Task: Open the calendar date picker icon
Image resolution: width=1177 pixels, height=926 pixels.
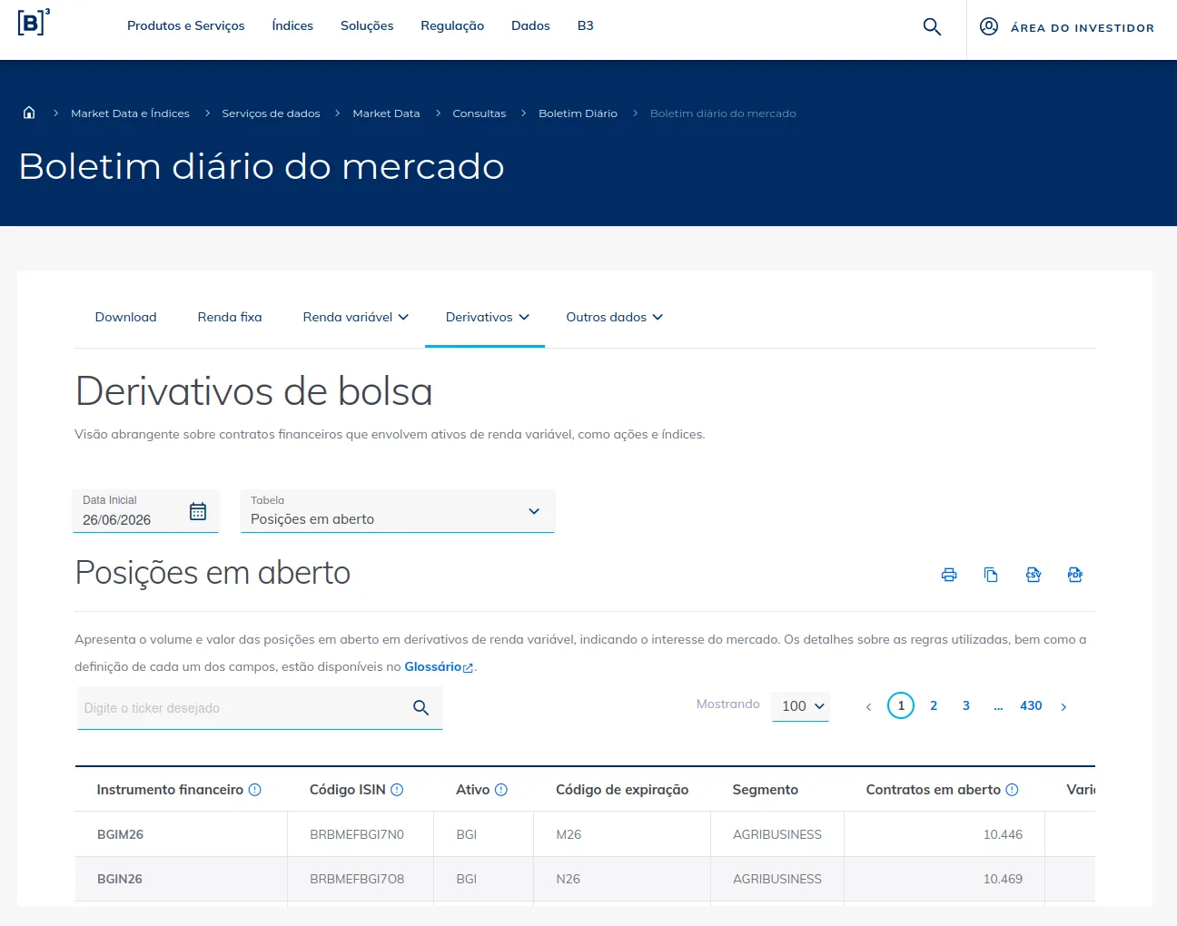Action: (198, 511)
